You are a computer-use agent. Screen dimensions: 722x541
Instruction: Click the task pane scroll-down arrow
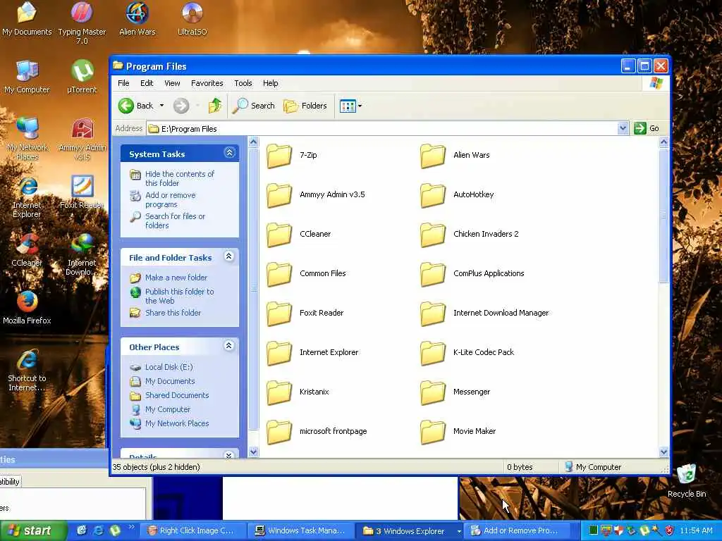(x=253, y=452)
